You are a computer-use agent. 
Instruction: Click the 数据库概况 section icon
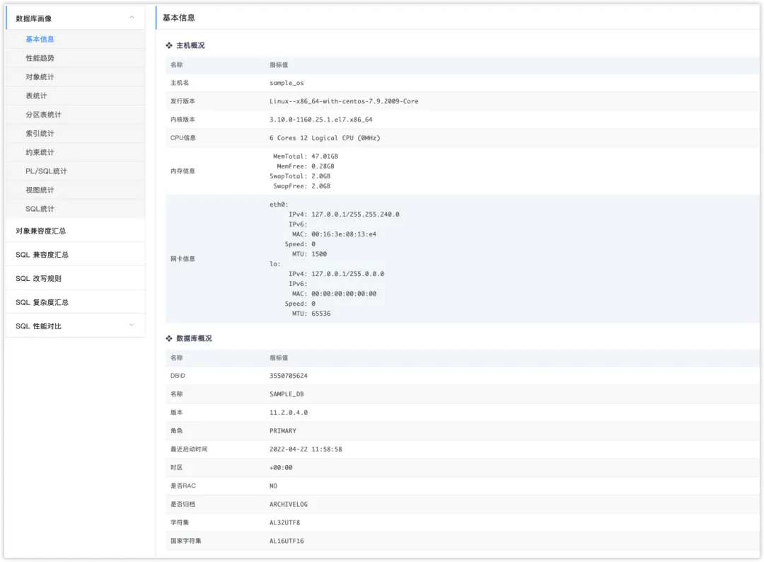[x=169, y=338]
